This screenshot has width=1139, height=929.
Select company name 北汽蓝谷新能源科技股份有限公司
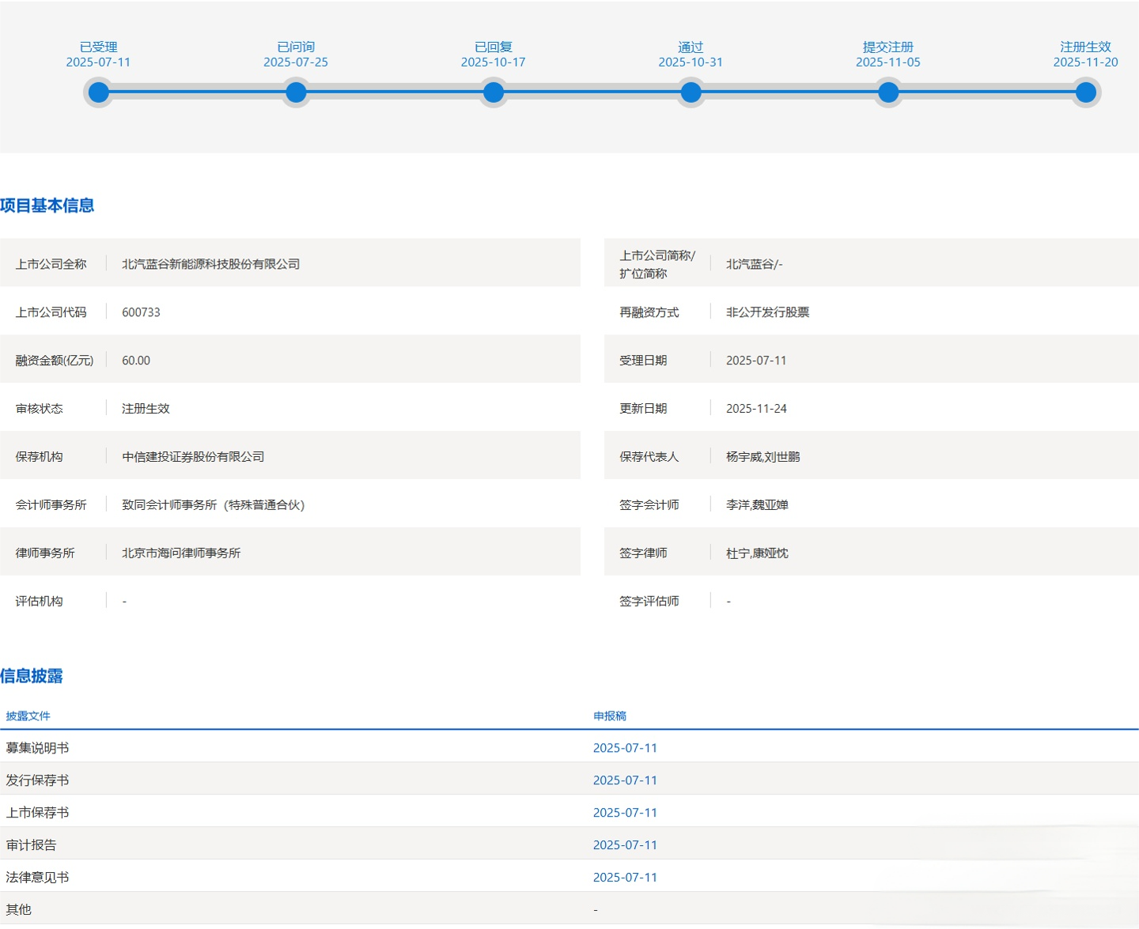(x=210, y=264)
